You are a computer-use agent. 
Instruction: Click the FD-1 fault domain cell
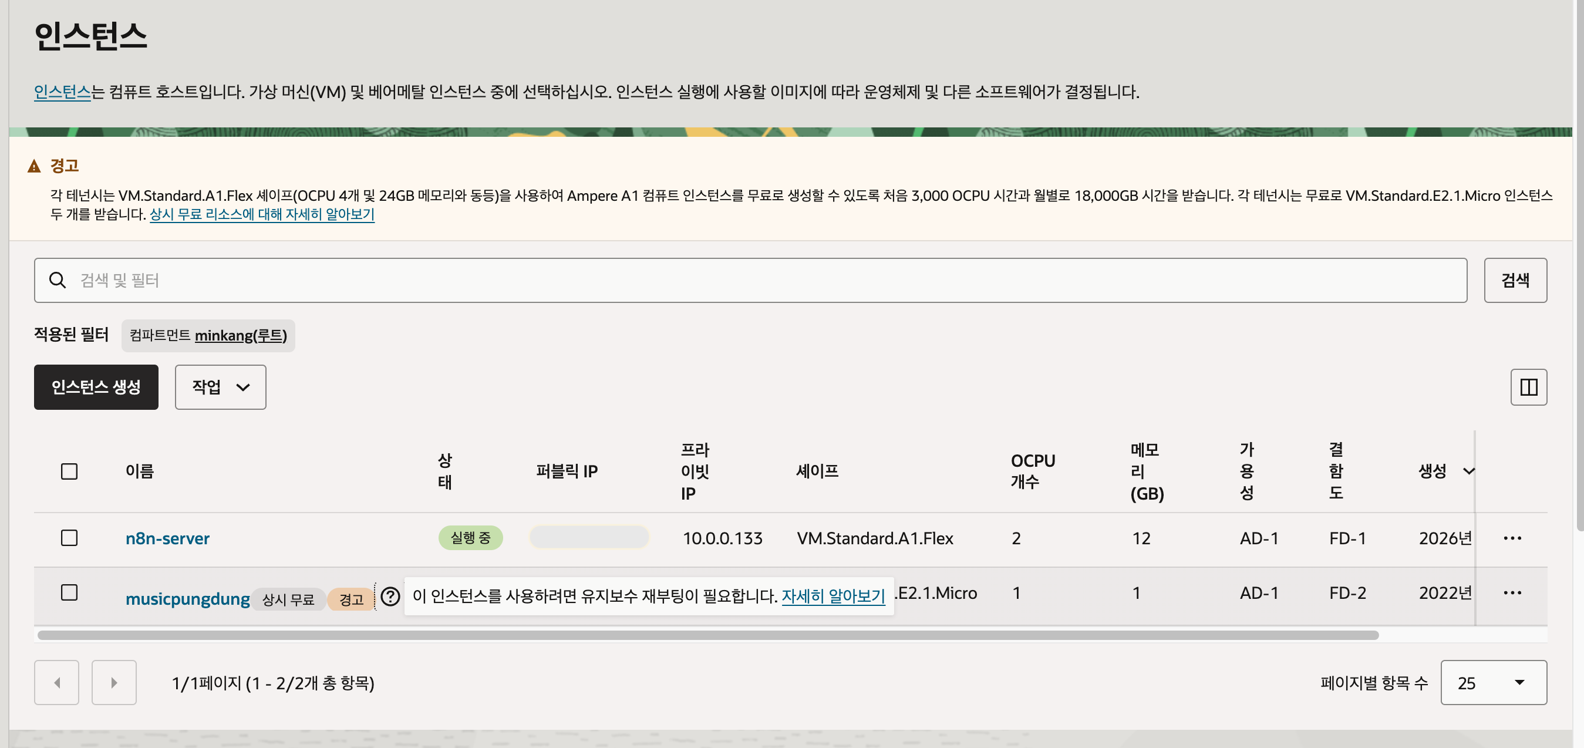point(1347,538)
